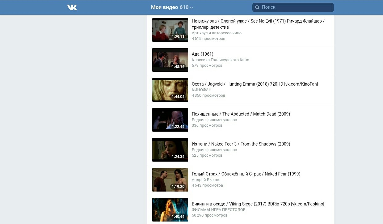The image size is (383, 224).
Task: Open the Hunting Emma (2018) thumbnail
Action: [170, 90]
